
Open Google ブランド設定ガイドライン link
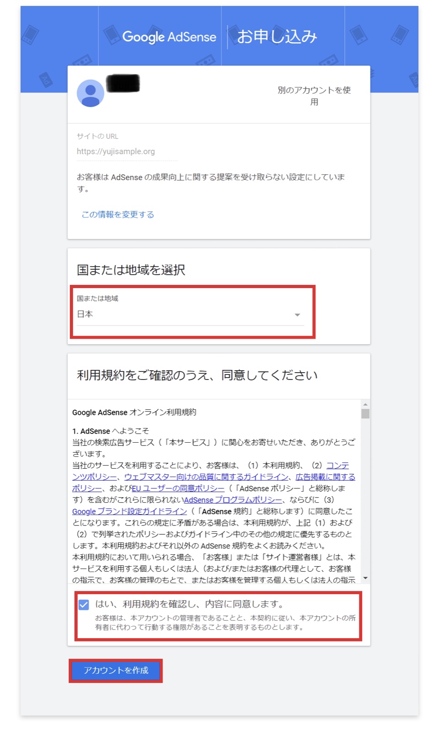click(129, 511)
